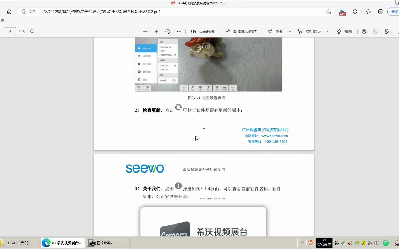
Task: Click the address bar with PDF path
Action: pos(175,12)
